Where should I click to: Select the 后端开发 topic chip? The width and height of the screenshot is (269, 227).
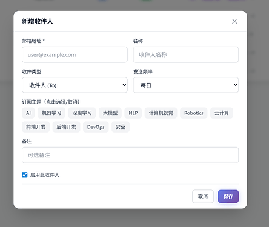click(67, 127)
